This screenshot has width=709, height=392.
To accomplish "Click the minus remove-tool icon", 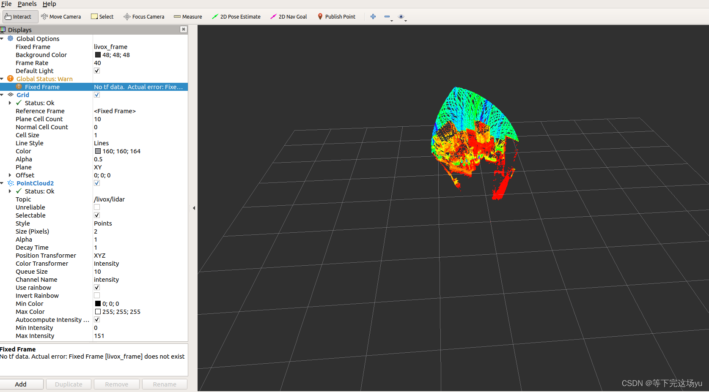I will tap(387, 16).
